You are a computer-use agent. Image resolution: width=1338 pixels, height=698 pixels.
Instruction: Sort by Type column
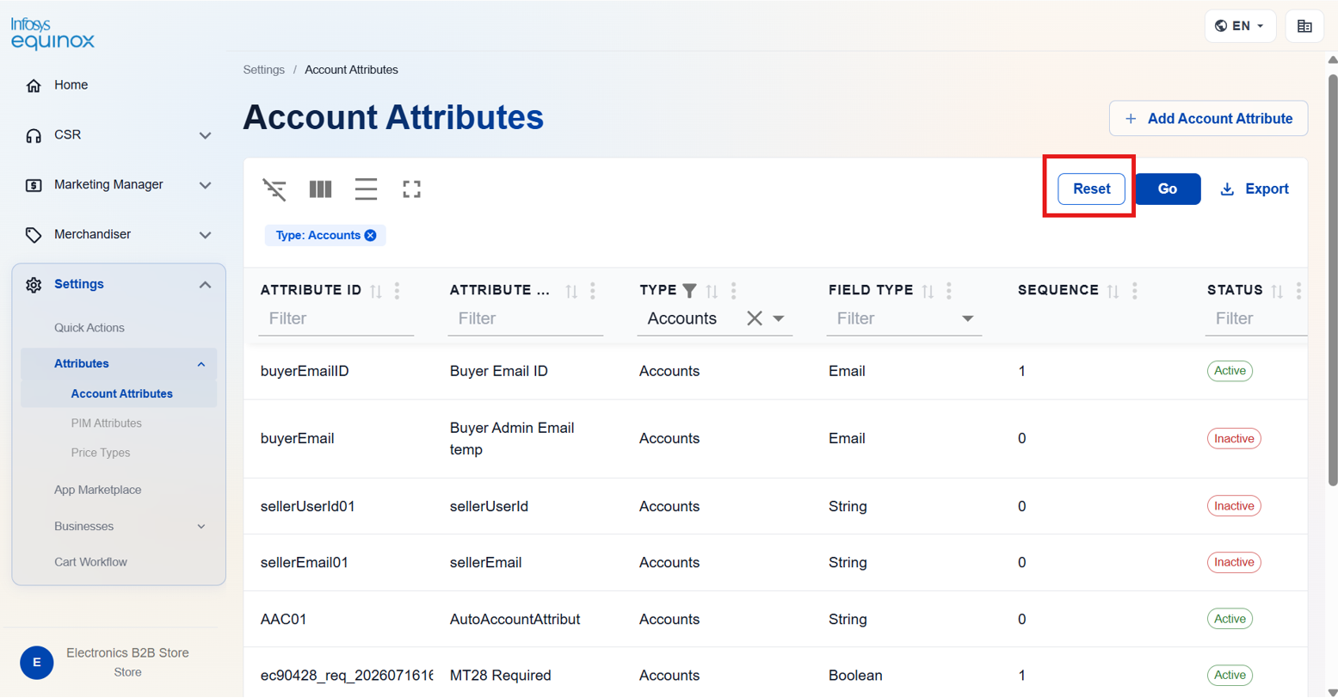pyautogui.click(x=712, y=292)
